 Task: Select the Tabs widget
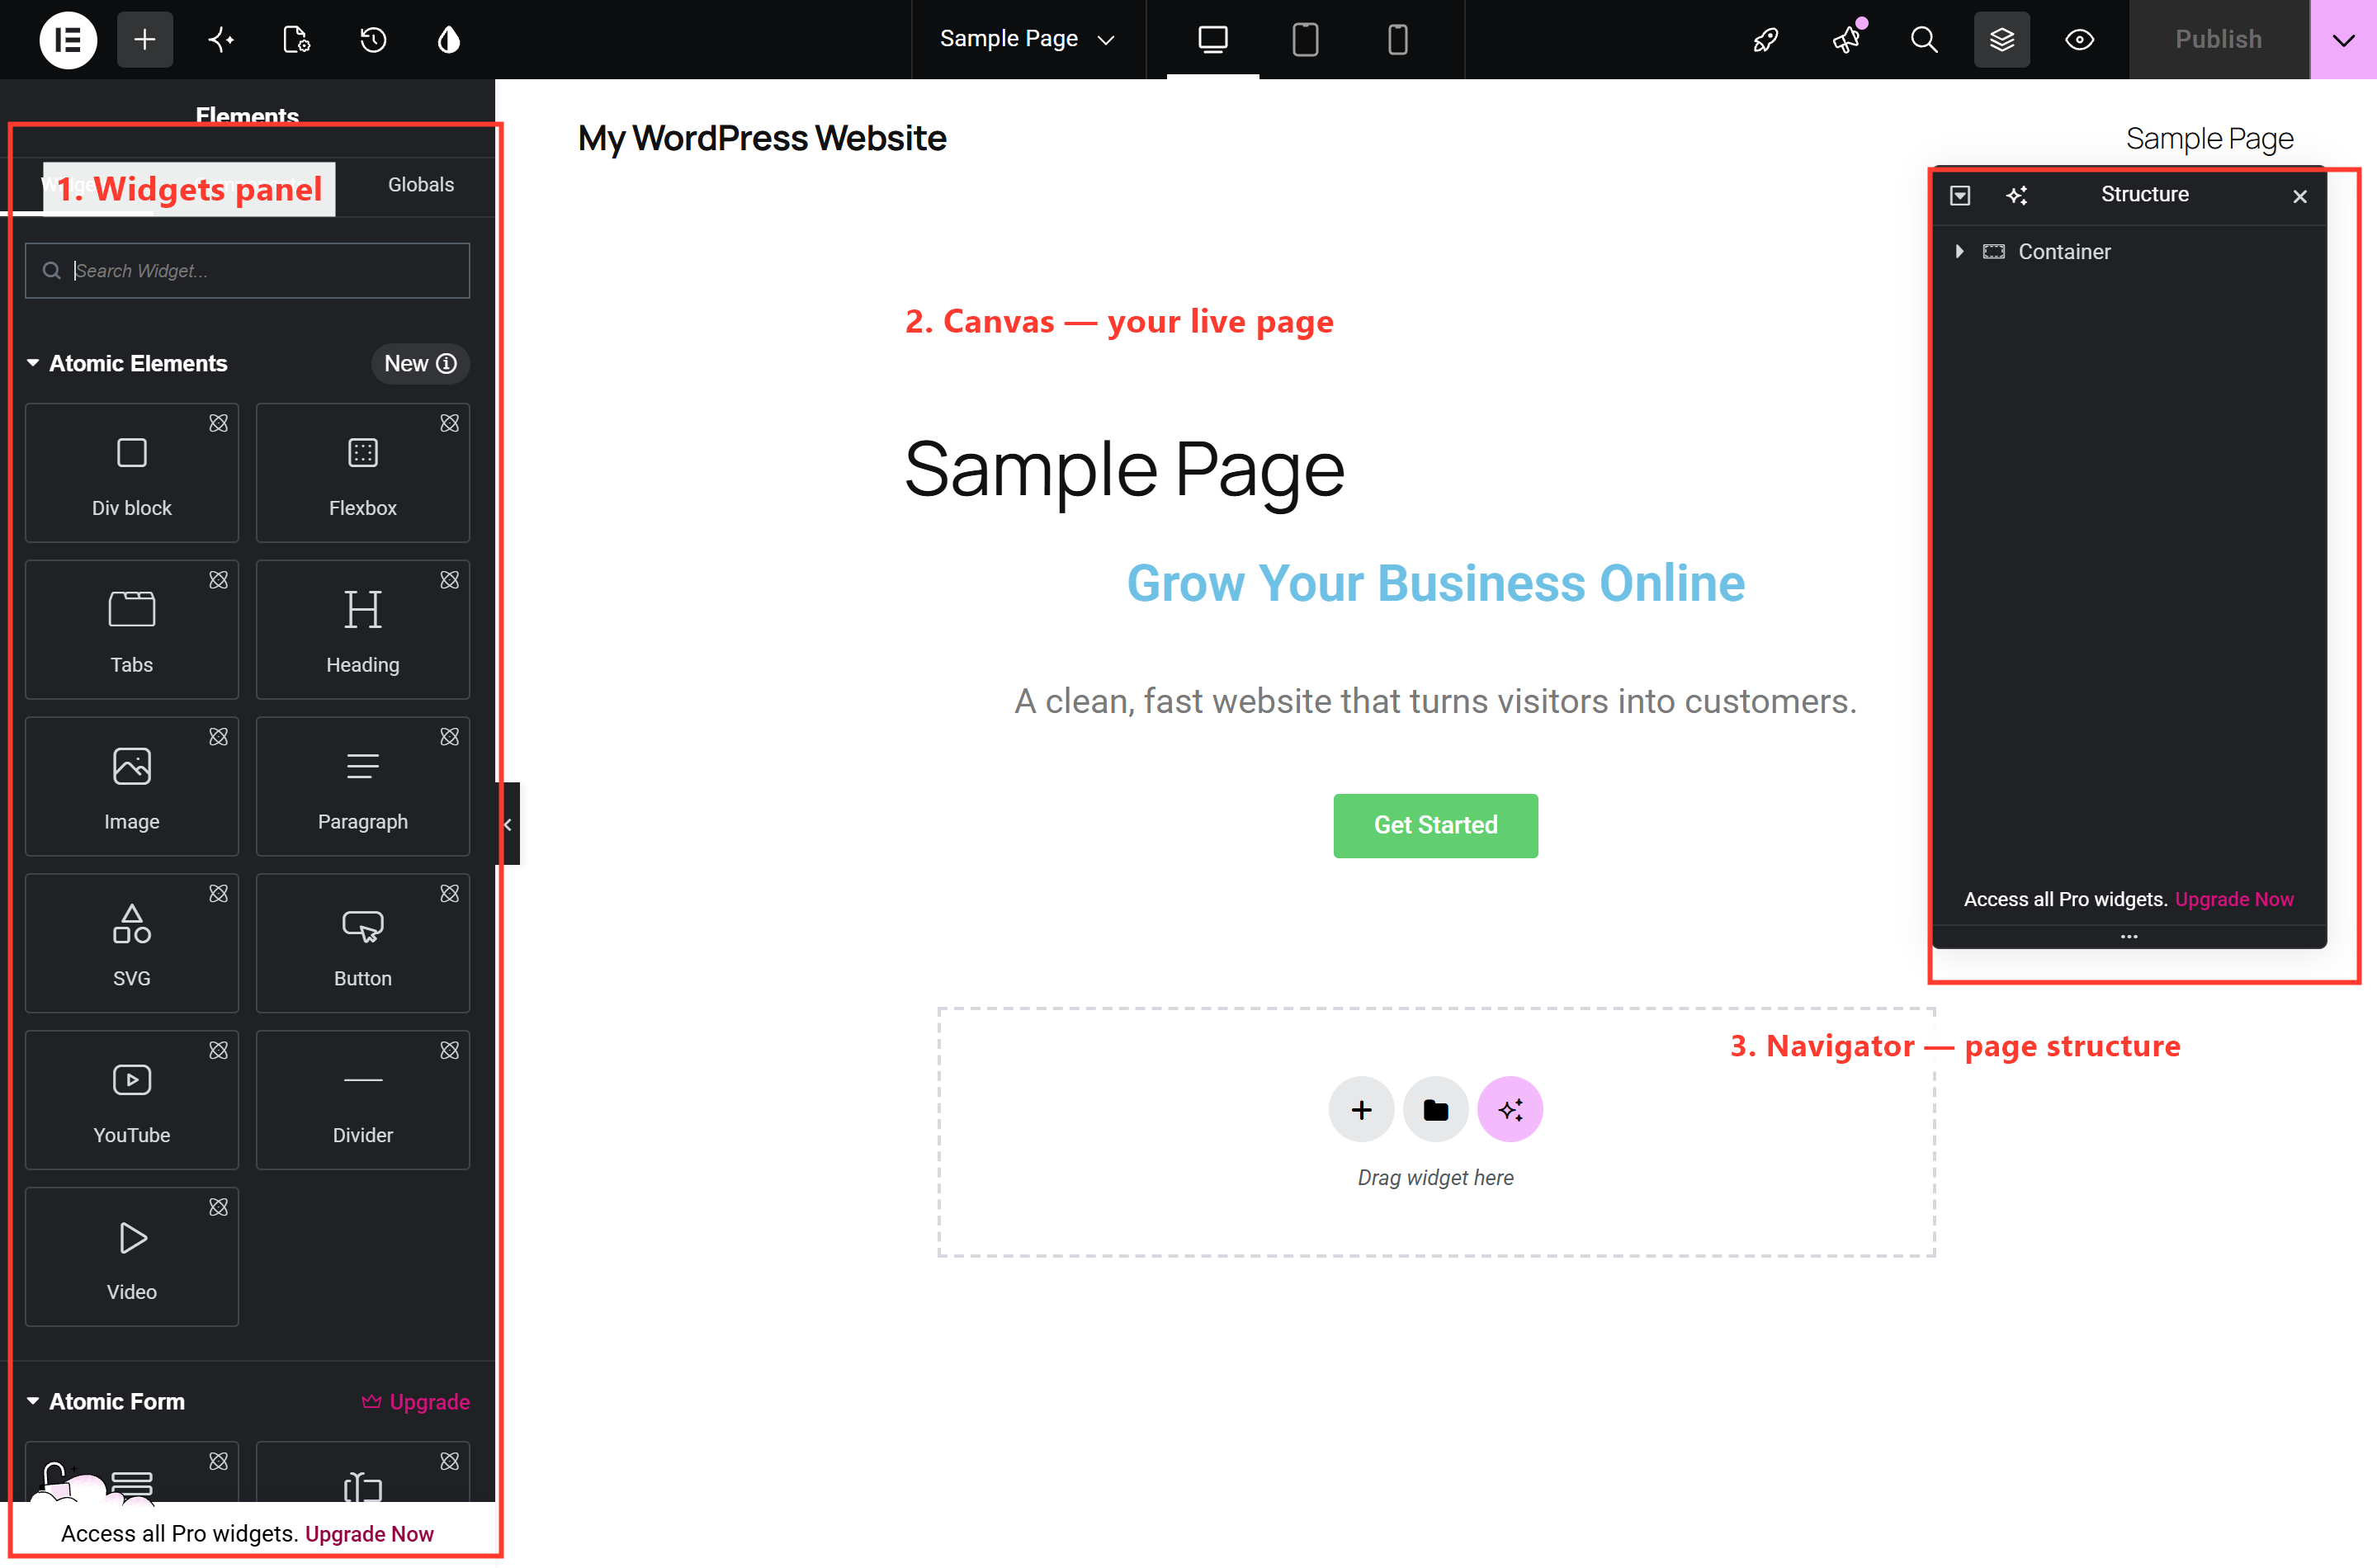132,630
